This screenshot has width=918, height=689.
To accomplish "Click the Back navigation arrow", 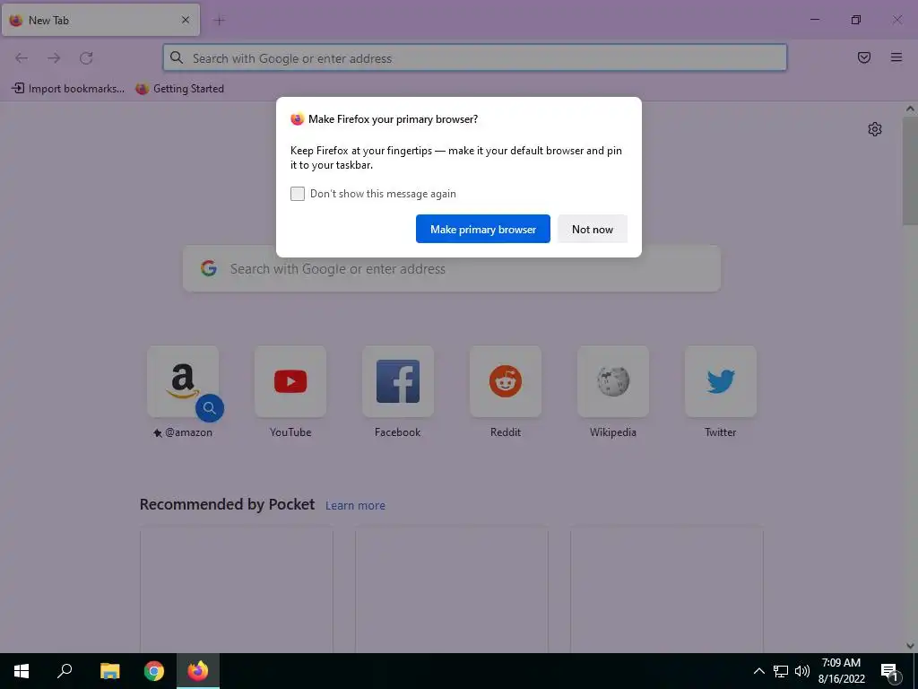I will 22,58.
